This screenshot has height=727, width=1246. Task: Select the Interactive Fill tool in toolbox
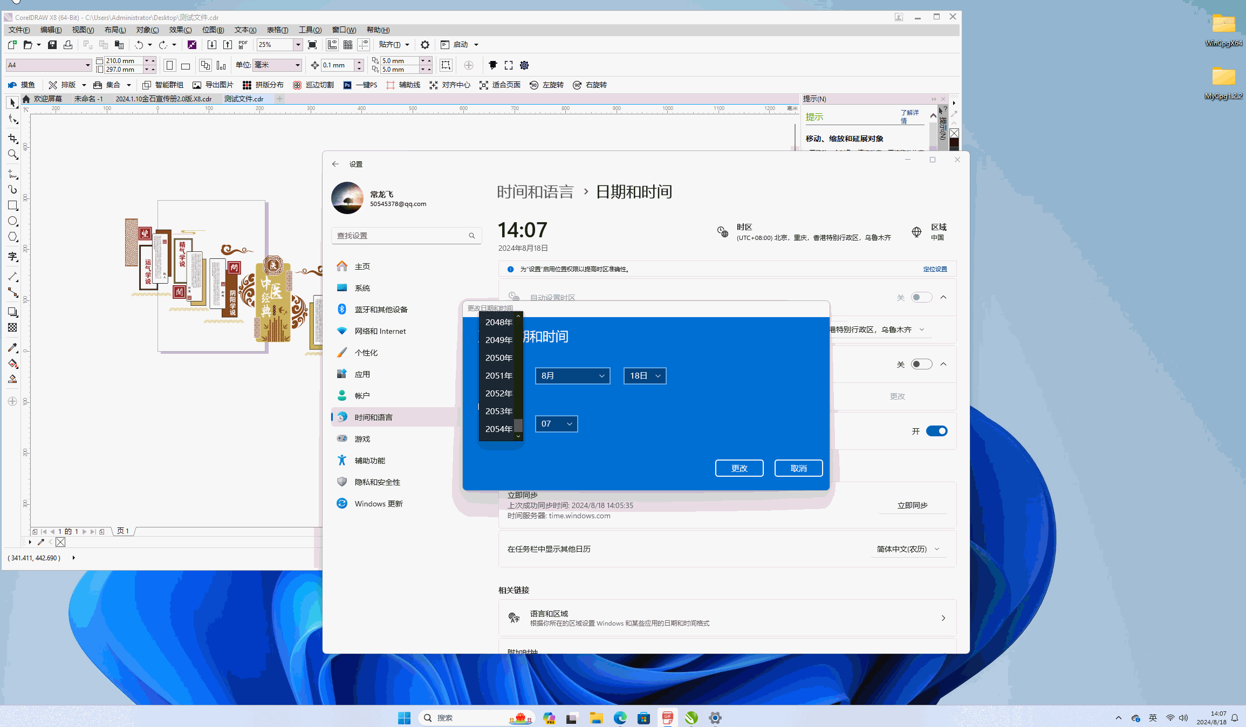(13, 364)
